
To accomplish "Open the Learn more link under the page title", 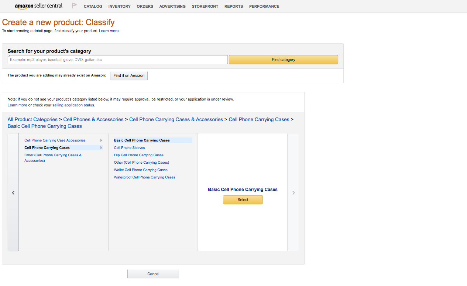I will 109,31.
